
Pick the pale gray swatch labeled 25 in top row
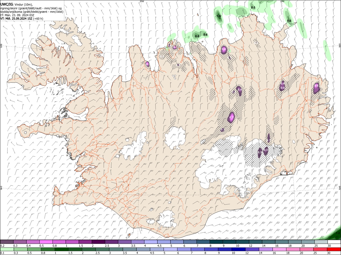321,242
